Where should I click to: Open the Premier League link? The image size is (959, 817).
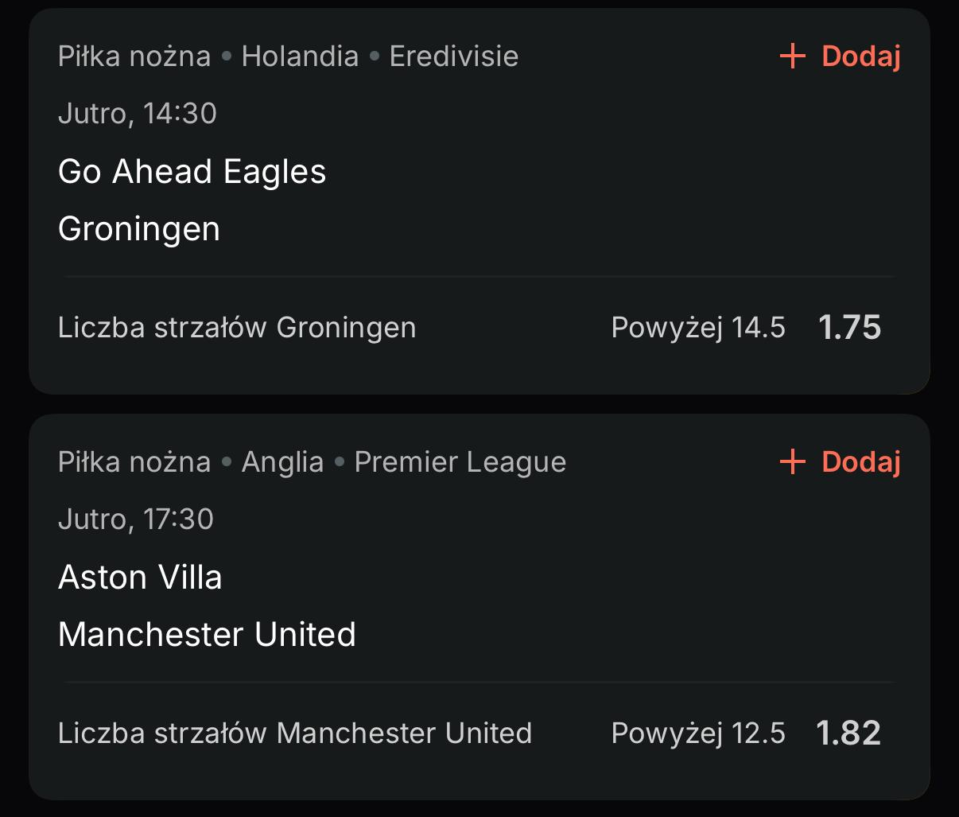[x=460, y=462]
